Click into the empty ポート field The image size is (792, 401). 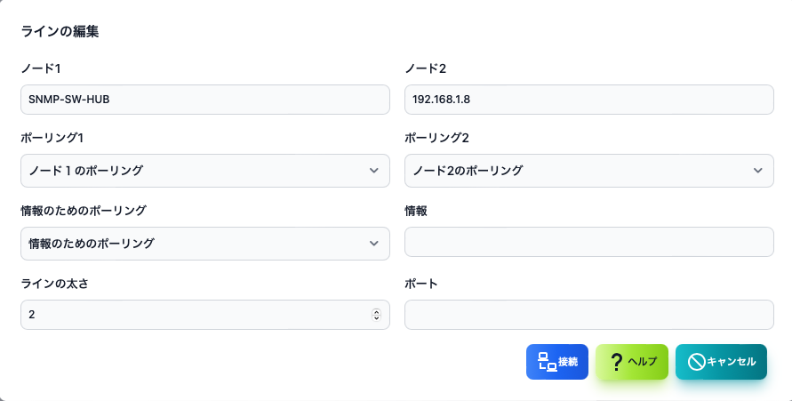pos(589,315)
